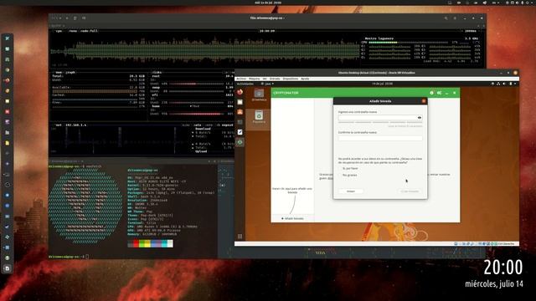Expand the bpytop terminal pane title dropdown
536x301 pixels.
coord(64,26)
